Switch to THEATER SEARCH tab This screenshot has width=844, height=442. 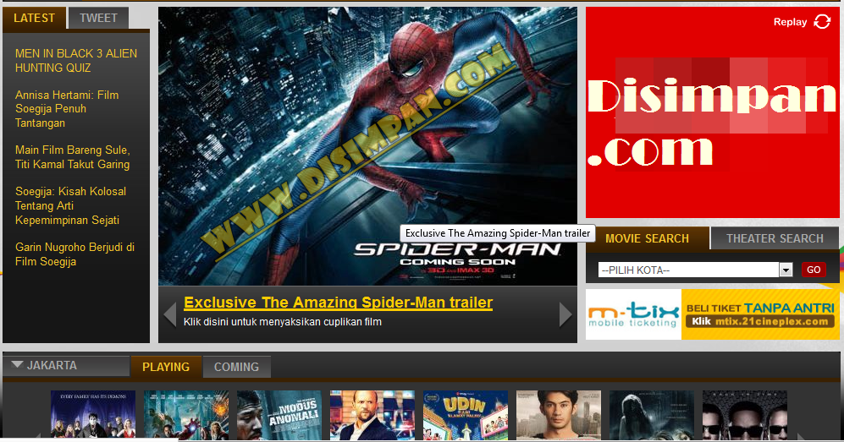775,238
